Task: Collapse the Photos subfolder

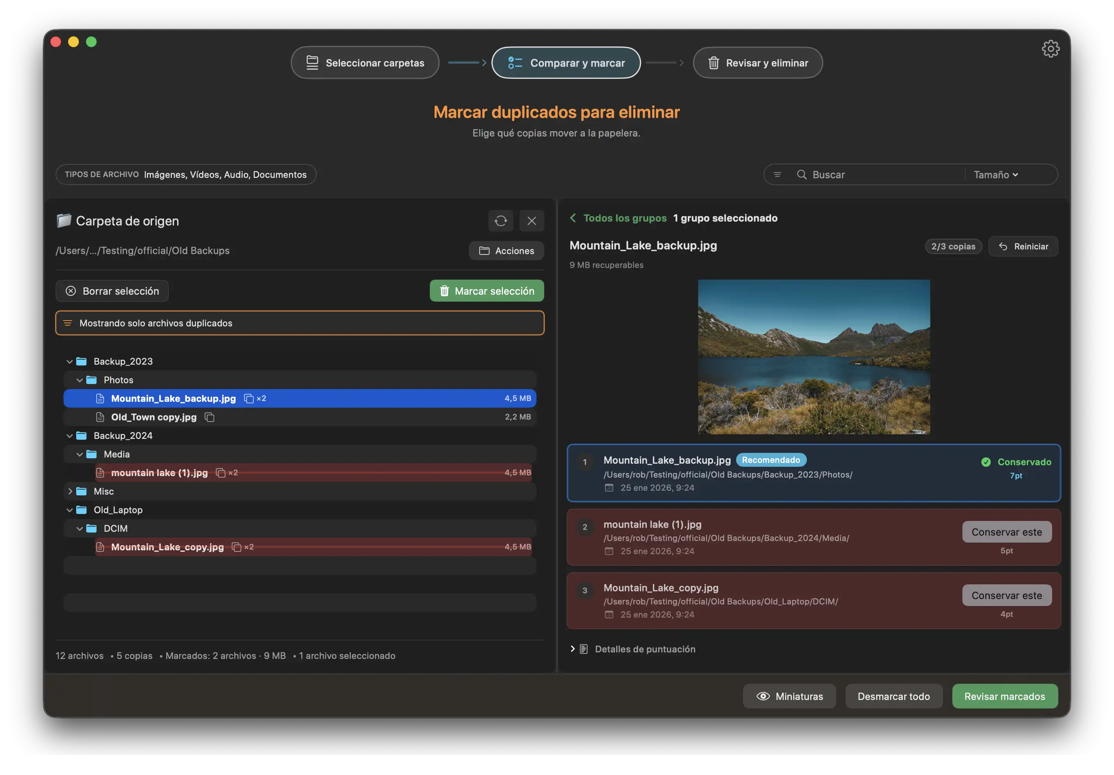Action: coord(80,380)
